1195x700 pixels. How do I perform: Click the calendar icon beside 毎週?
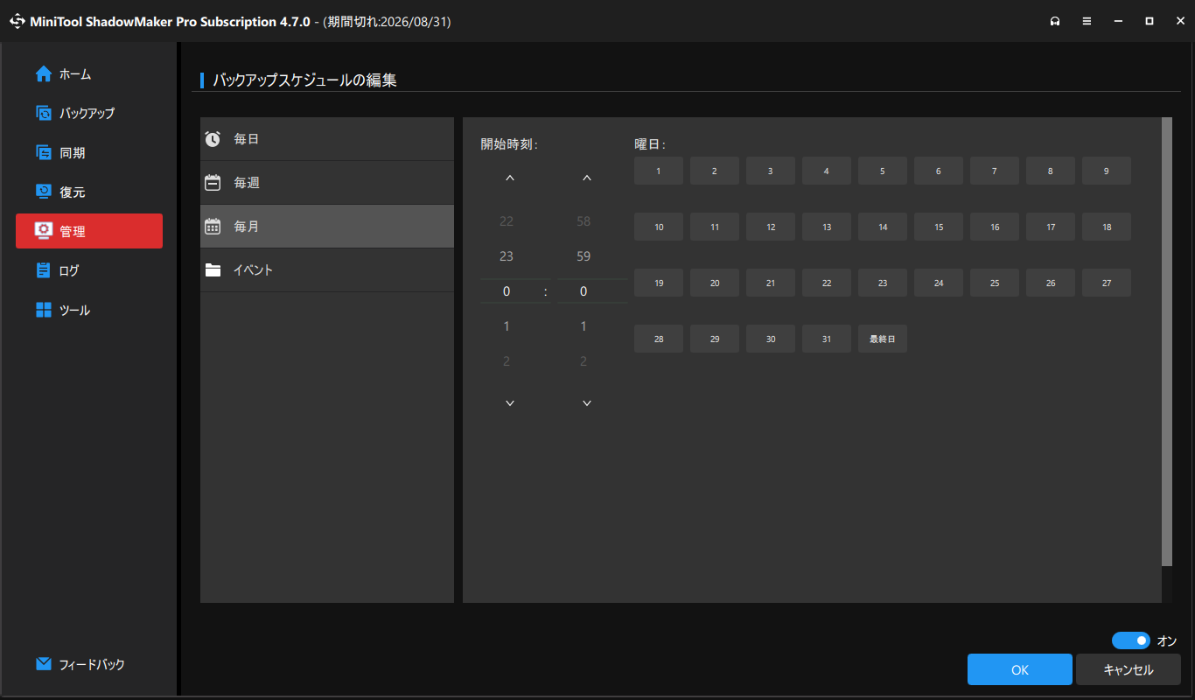[x=213, y=182]
